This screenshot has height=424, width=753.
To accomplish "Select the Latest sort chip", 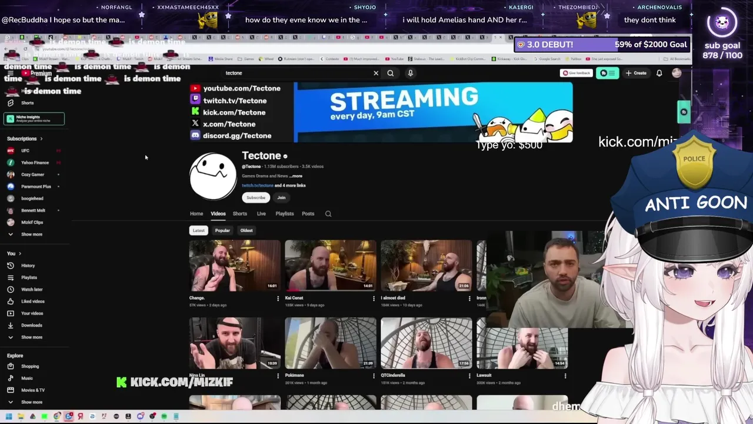I will pyautogui.click(x=199, y=230).
